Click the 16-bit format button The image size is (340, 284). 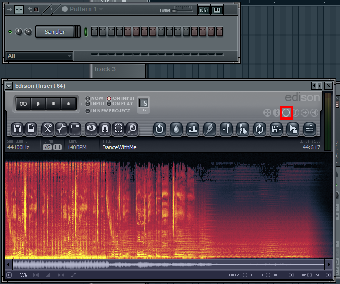point(47,147)
